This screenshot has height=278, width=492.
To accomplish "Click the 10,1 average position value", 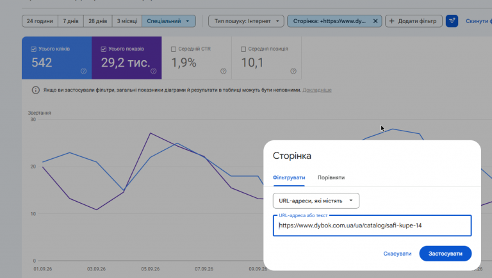I will 252,62.
